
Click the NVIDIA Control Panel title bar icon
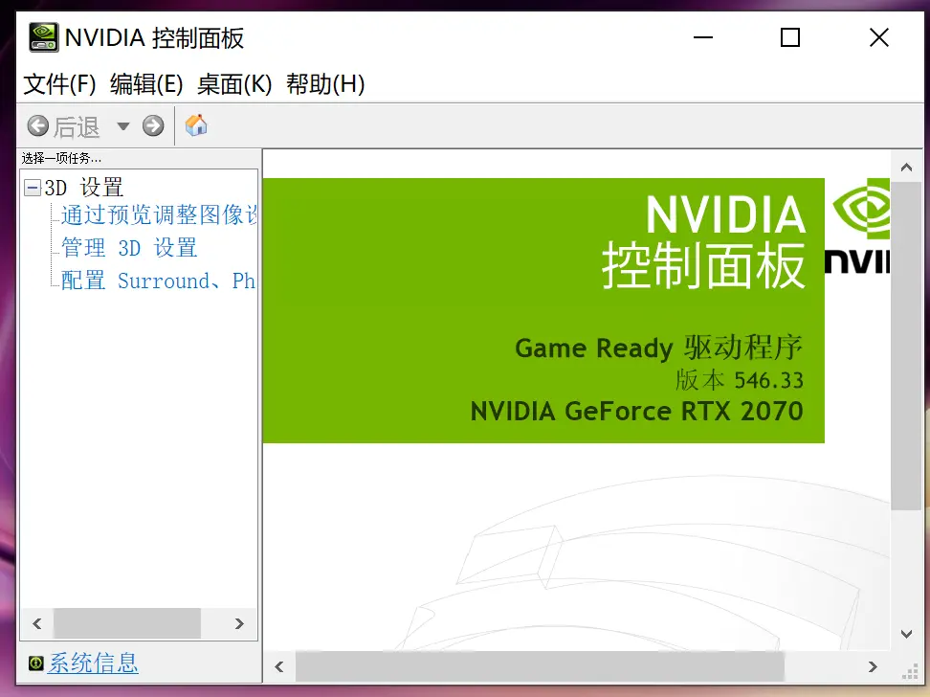click(x=44, y=37)
